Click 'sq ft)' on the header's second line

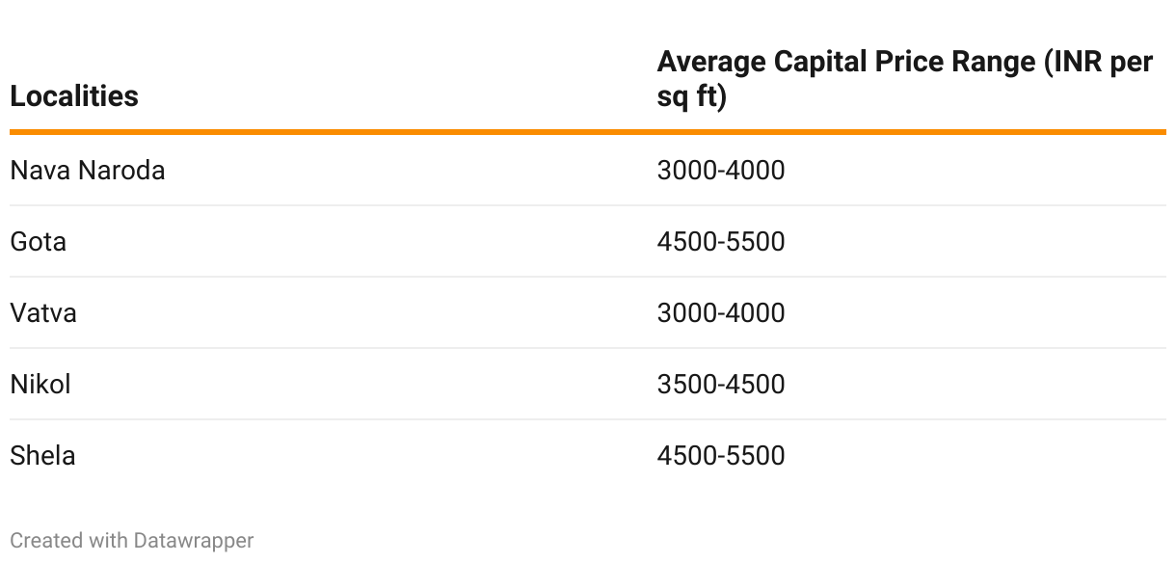[691, 97]
